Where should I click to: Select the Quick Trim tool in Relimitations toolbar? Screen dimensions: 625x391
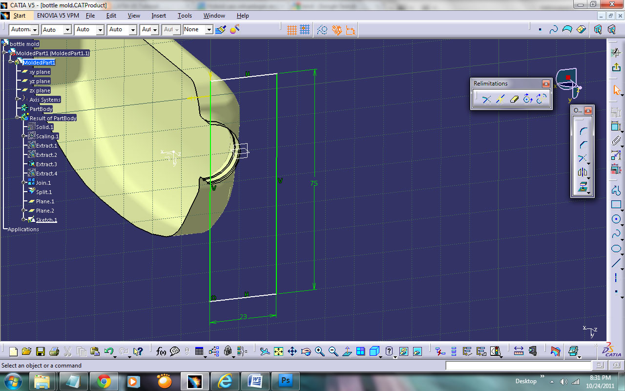click(x=514, y=99)
